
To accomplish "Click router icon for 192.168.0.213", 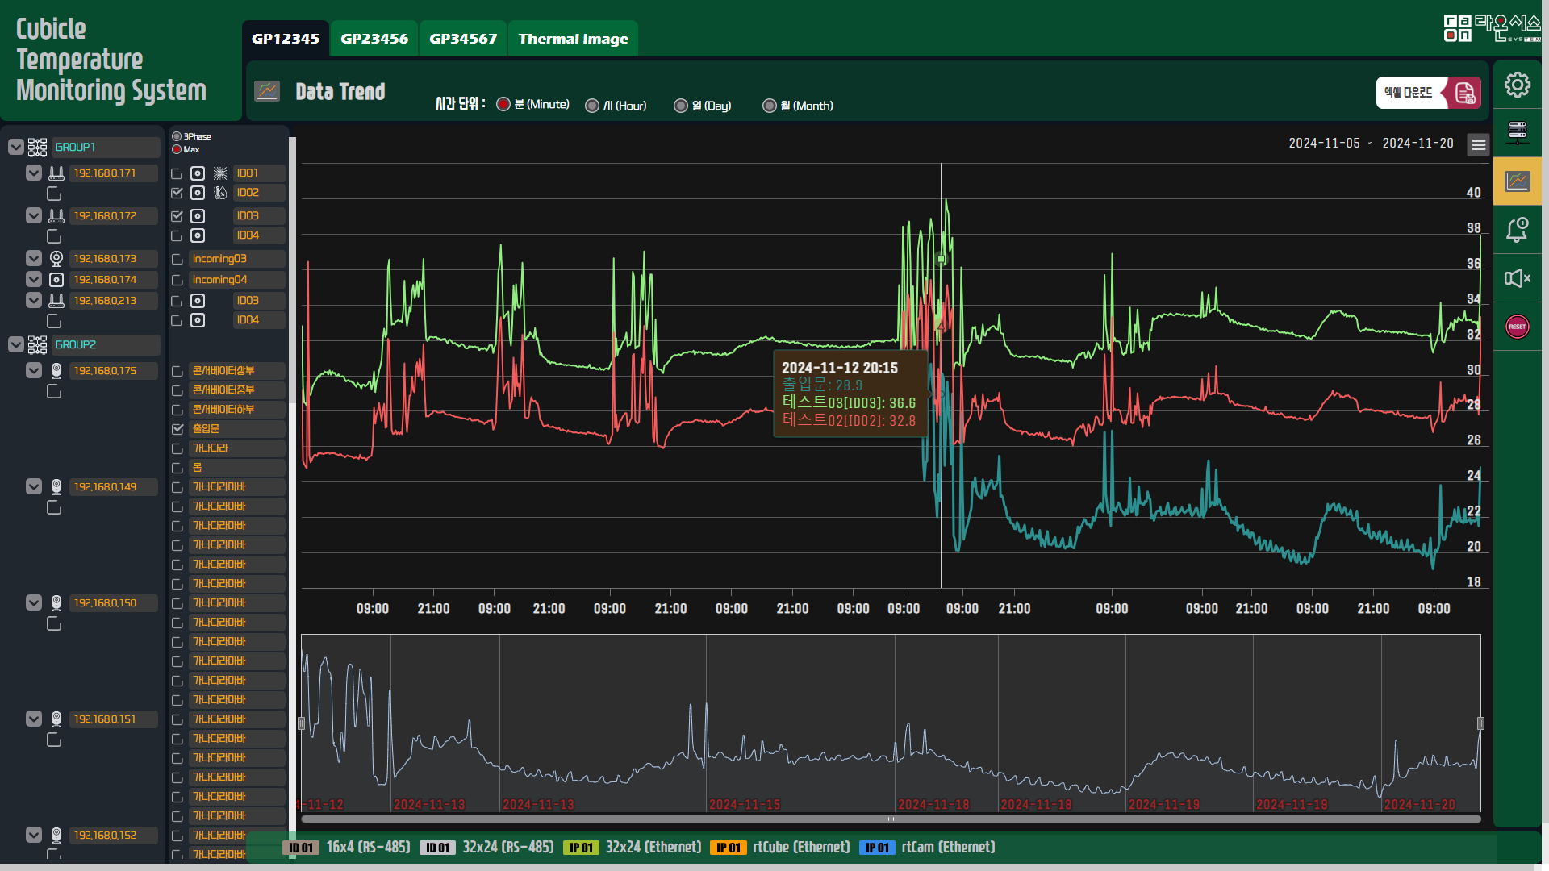I will pyautogui.click(x=56, y=300).
